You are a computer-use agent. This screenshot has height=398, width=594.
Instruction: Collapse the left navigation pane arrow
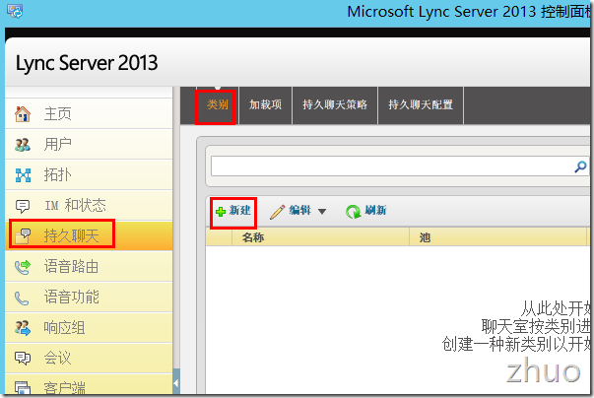(x=176, y=383)
